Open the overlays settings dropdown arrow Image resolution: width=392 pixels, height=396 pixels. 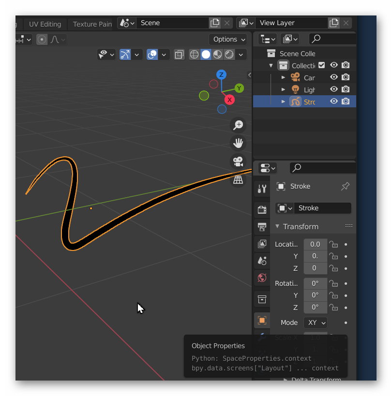164,55
